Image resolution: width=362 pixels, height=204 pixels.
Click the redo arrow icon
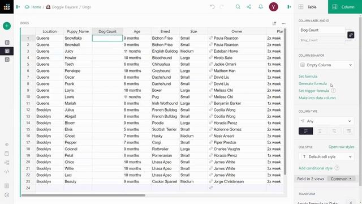[x=222, y=7]
